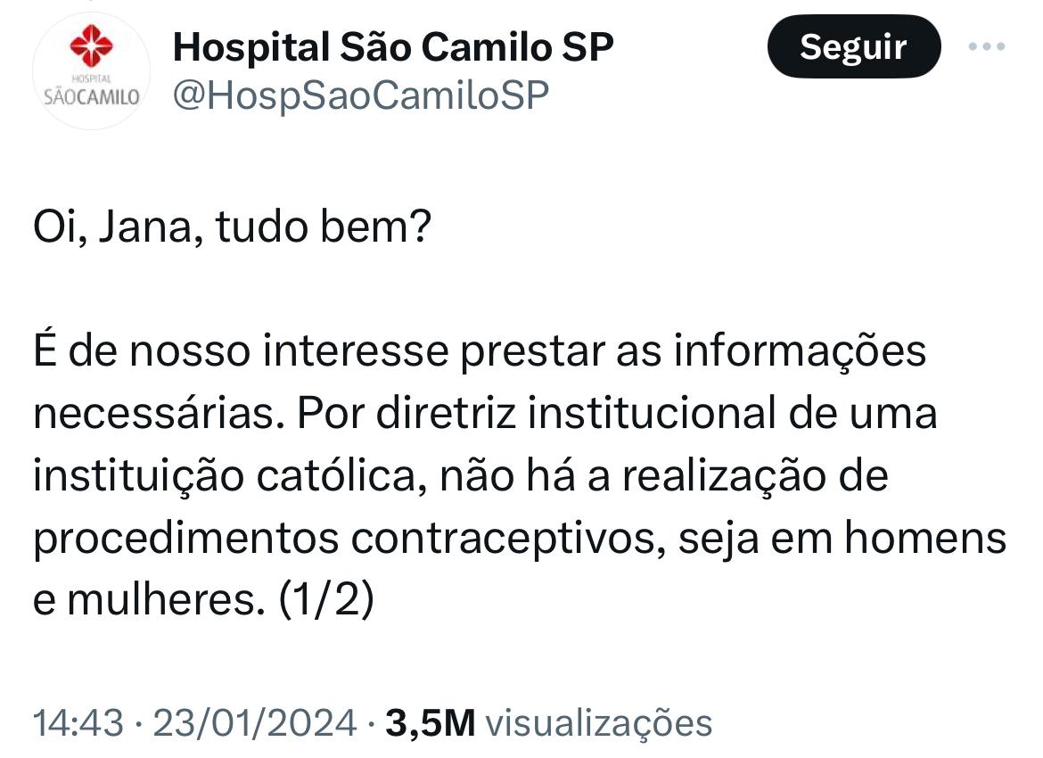1043x758 pixels.
Task: Click the word 'necessárias' in the tweet
Action: [x=152, y=415]
